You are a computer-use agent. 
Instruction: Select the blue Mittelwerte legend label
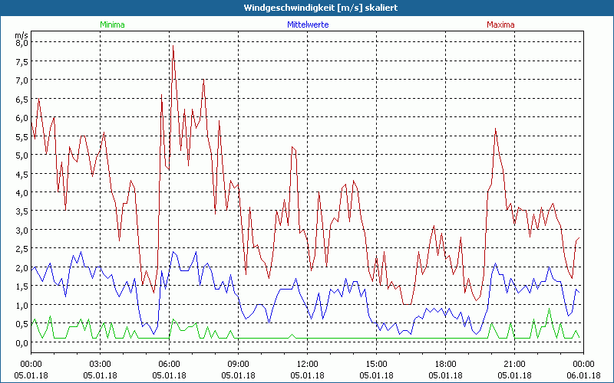coord(307,25)
